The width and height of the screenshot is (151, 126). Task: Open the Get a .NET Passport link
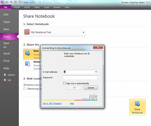(52, 103)
